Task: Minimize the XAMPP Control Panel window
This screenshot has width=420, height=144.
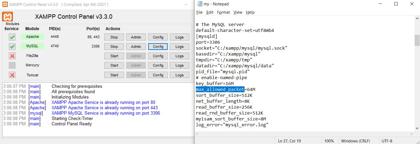Action: point(186,4)
